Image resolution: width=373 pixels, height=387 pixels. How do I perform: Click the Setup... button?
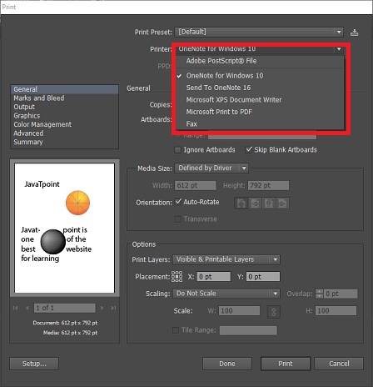click(x=34, y=364)
